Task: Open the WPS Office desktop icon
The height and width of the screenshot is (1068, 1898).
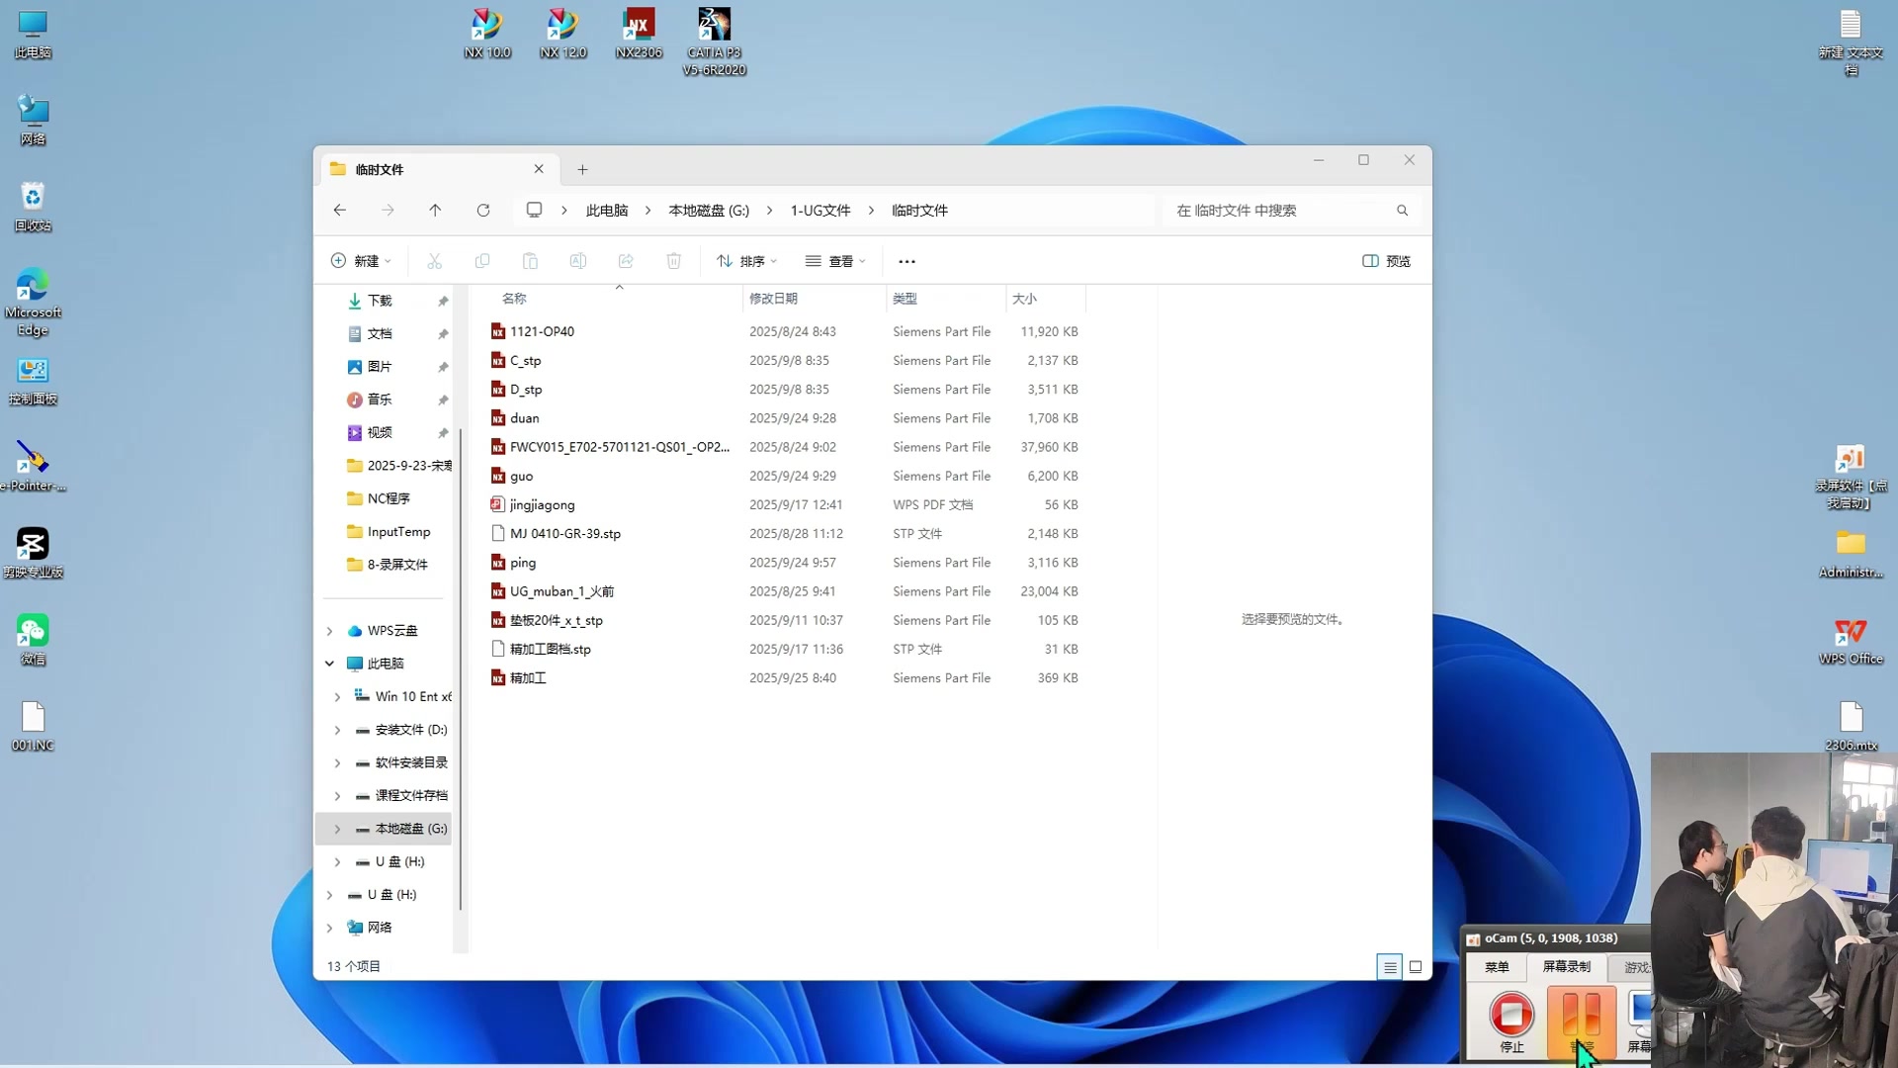Action: [1850, 640]
